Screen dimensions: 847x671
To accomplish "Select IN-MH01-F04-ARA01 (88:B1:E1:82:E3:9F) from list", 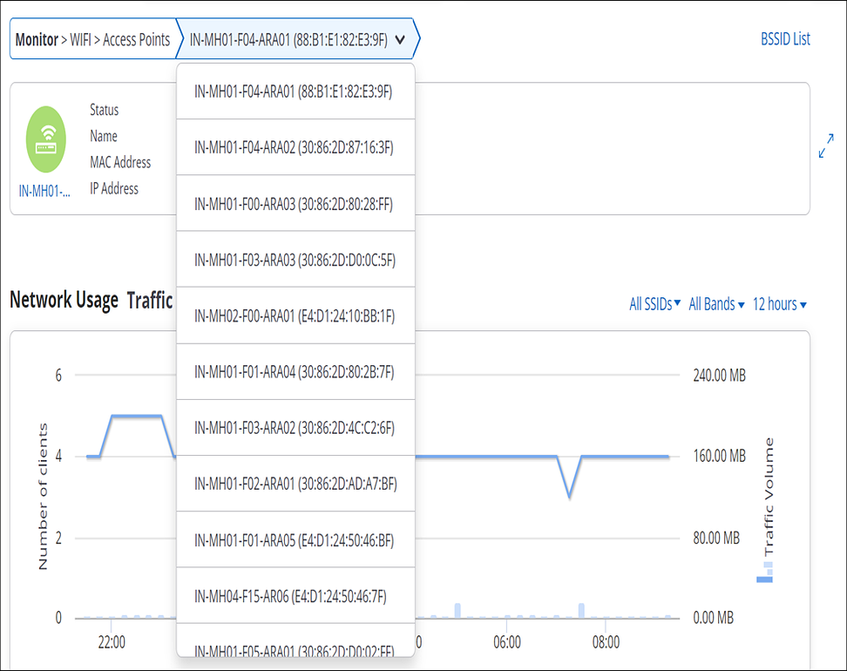I will 295,91.
